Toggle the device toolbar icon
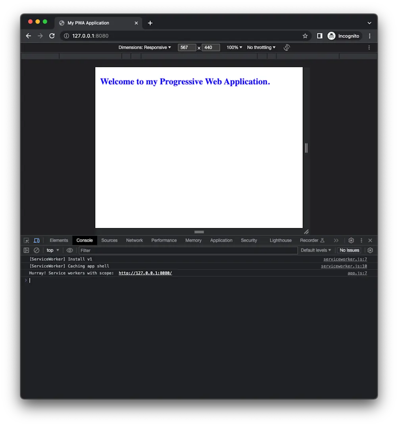This screenshot has height=426, width=398. 37,240
